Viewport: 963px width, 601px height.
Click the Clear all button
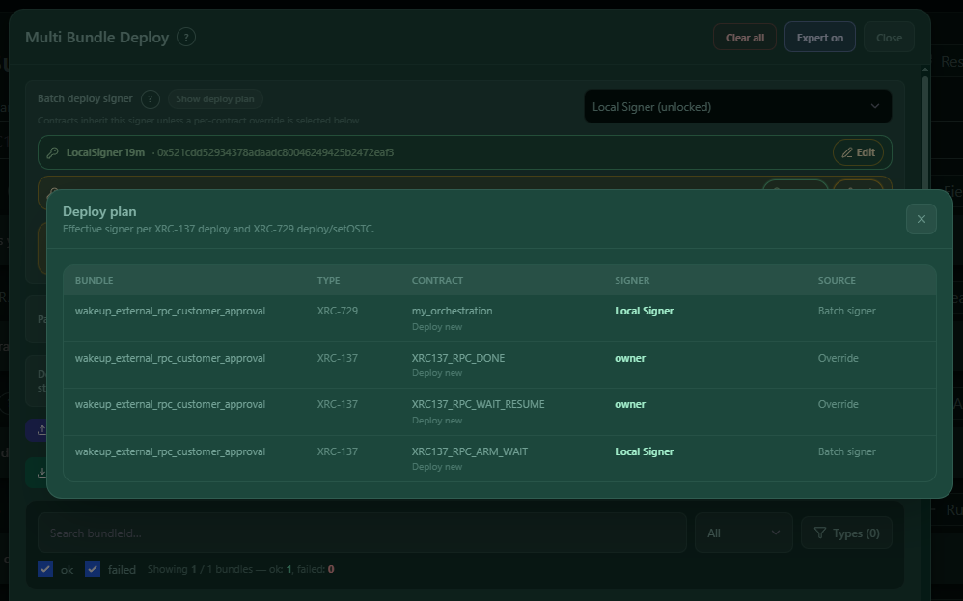click(744, 38)
